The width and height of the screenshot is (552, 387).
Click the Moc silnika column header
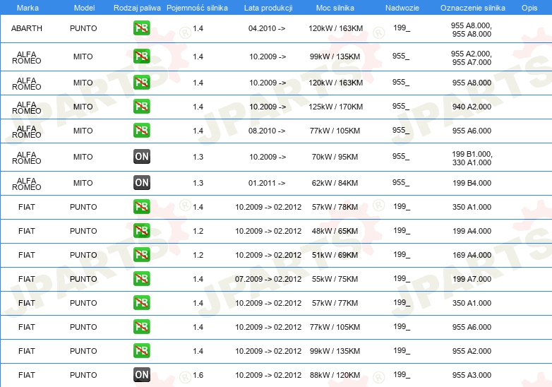[335, 8]
